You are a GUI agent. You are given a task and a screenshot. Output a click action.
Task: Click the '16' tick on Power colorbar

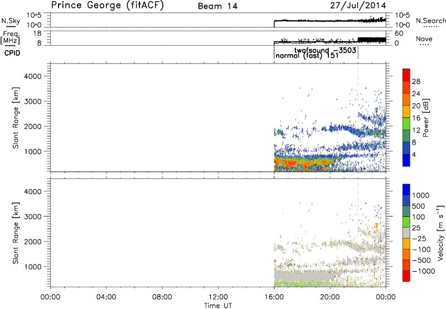click(x=416, y=118)
